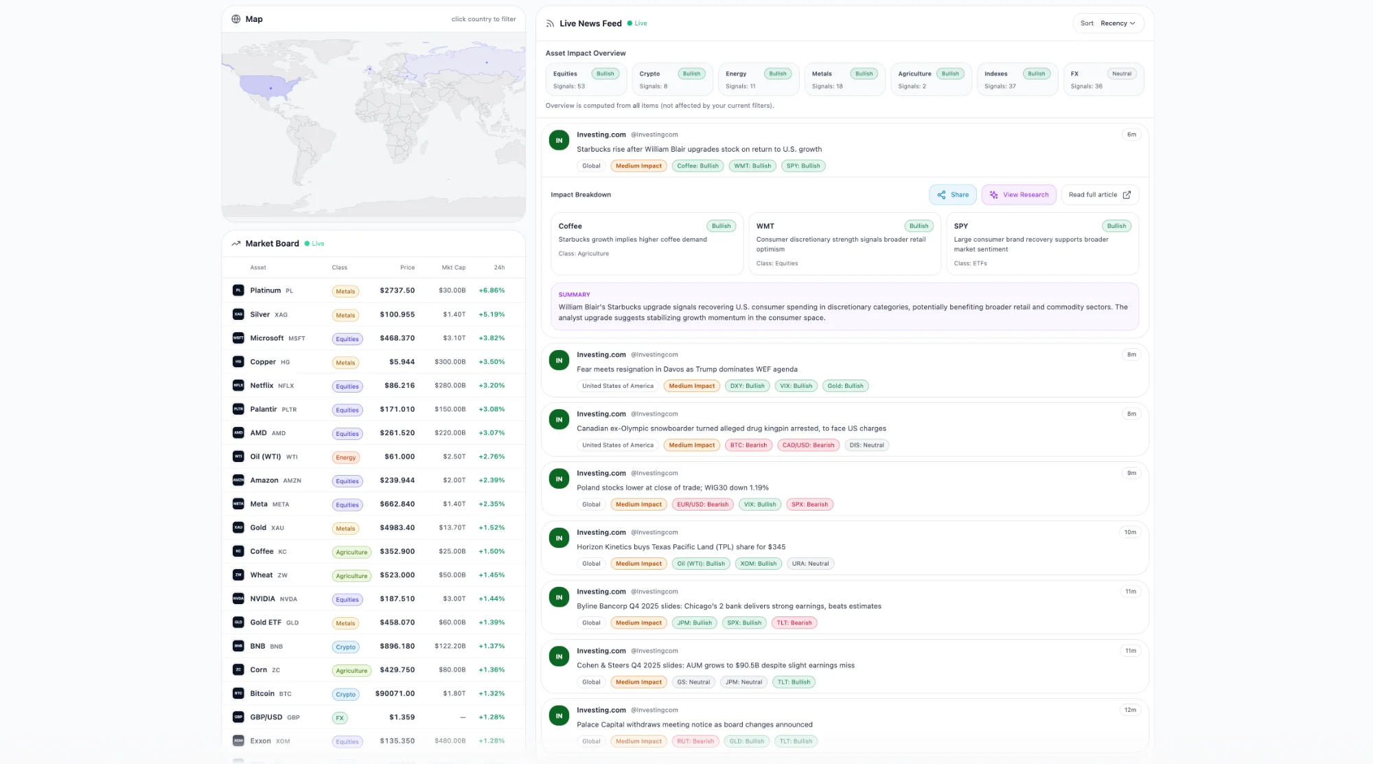Image resolution: width=1373 pixels, height=764 pixels.
Task: Click the Market Board trend arrow icon
Action: (235, 244)
